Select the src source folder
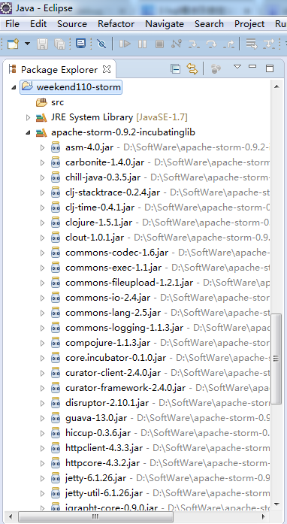287x524 pixels. coord(57,102)
